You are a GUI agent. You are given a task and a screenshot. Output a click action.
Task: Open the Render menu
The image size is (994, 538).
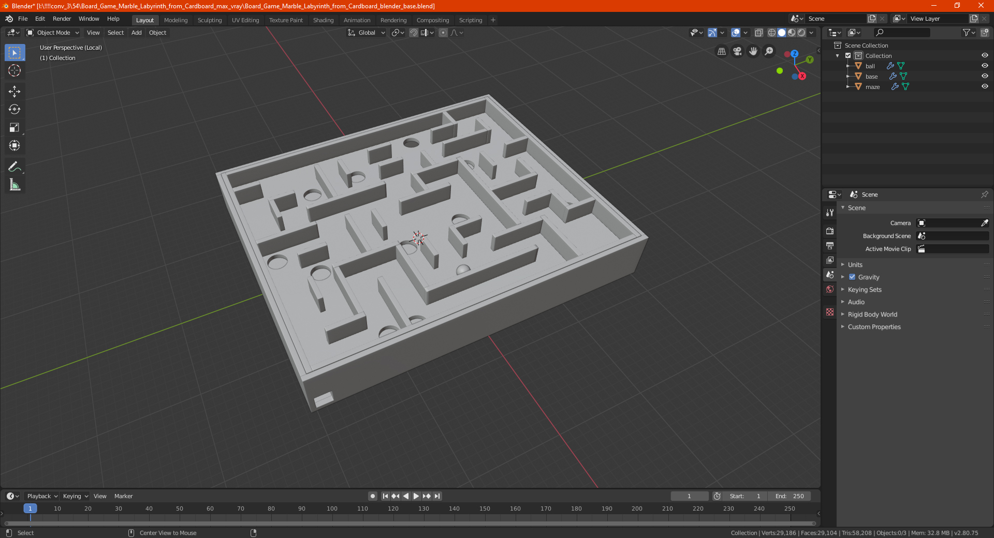(62, 19)
